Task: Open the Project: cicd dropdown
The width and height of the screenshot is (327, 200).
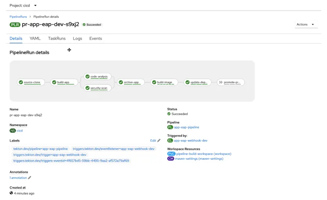Action: pos(23,5)
